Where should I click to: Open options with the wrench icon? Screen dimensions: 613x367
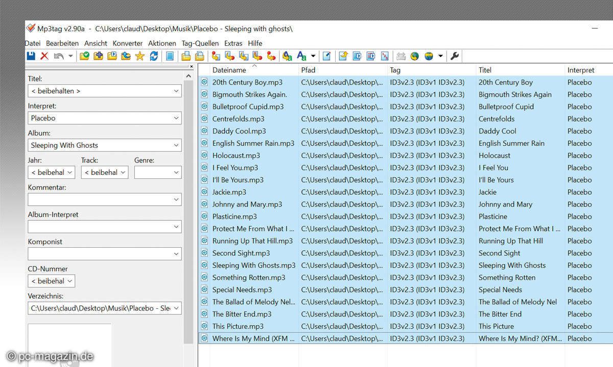point(455,56)
